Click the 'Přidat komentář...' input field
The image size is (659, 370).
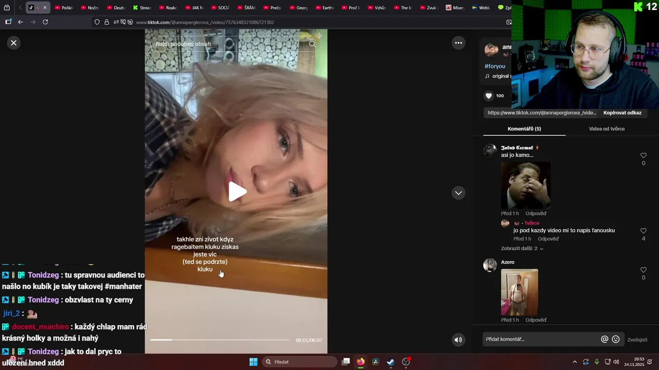point(541,339)
